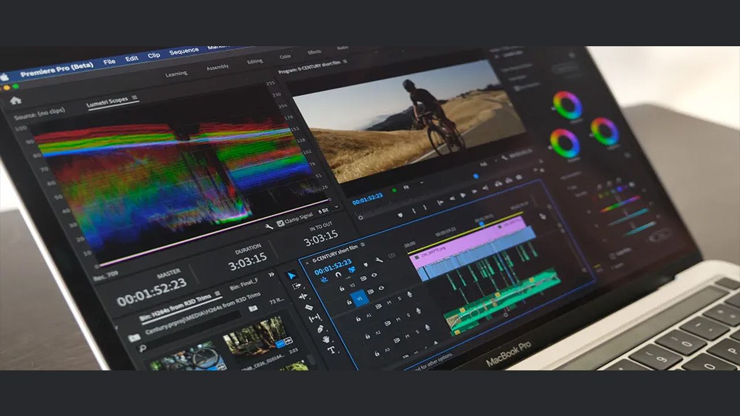The image size is (740, 416).
Task: Open Lumetri Scopes wrench settings
Action: (x=269, y=226)
